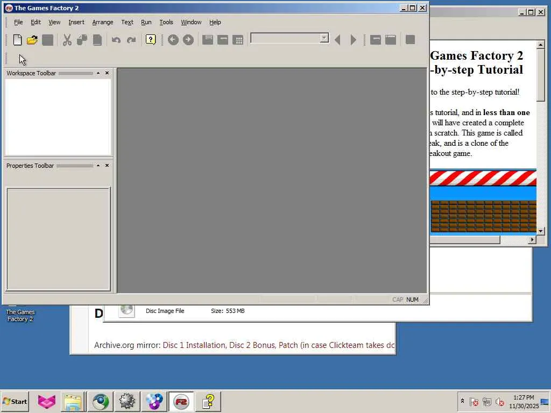Click the tutorial window vertical scrollbar thumb
The width and height of the screenshot is (551, 413).
(540, 75)
